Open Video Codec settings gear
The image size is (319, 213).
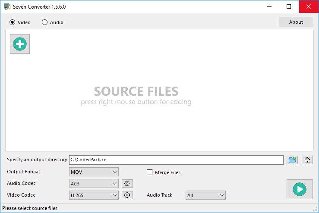pos(127,195)
